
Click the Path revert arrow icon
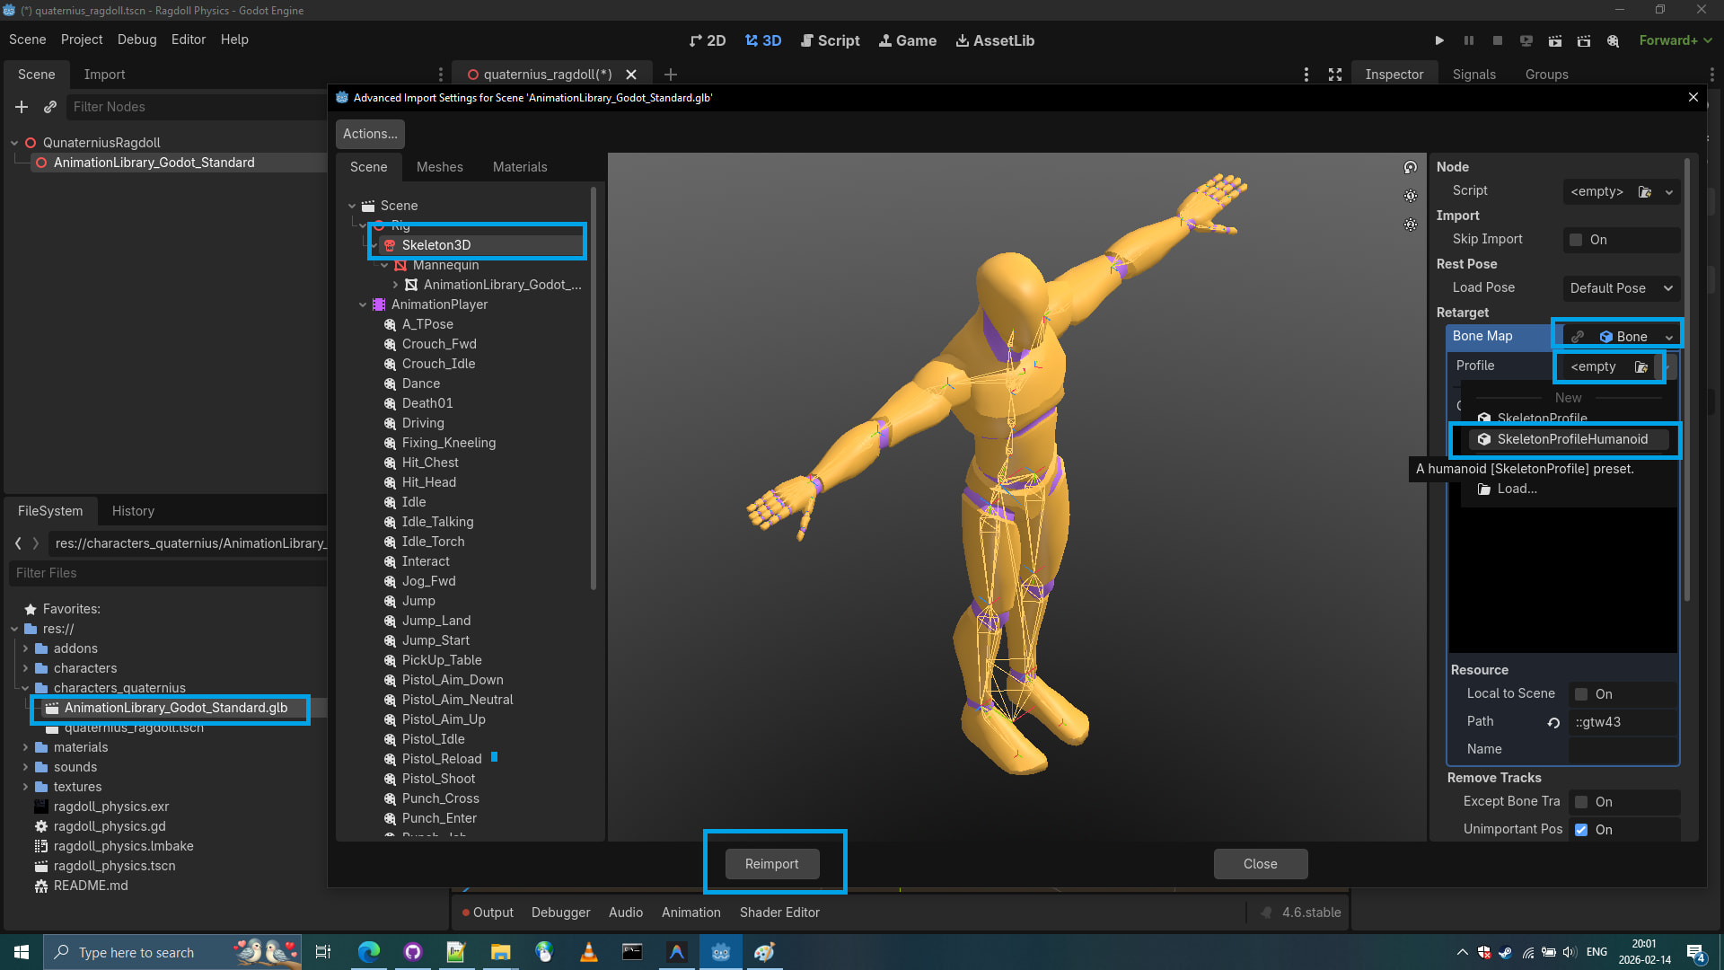point(1553,722)
